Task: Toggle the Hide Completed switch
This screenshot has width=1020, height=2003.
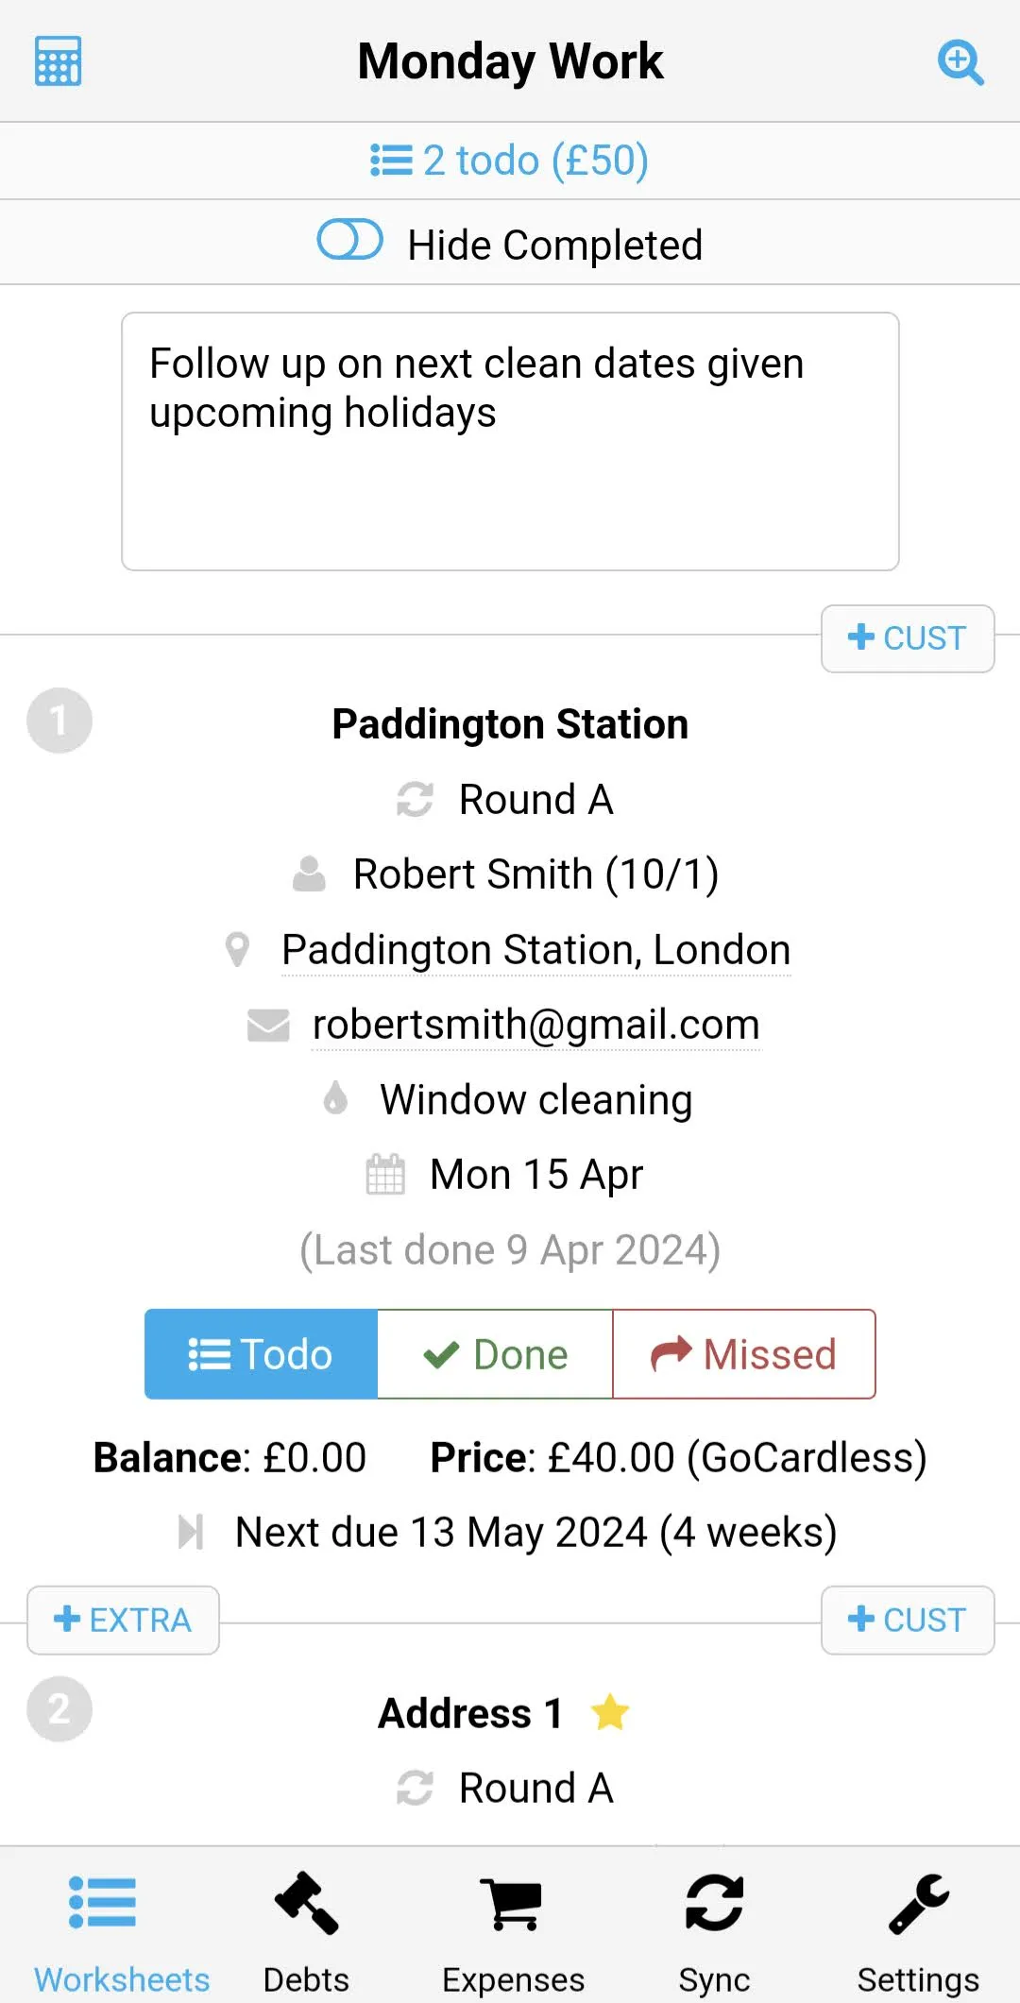Action: (x=349, y=240)
